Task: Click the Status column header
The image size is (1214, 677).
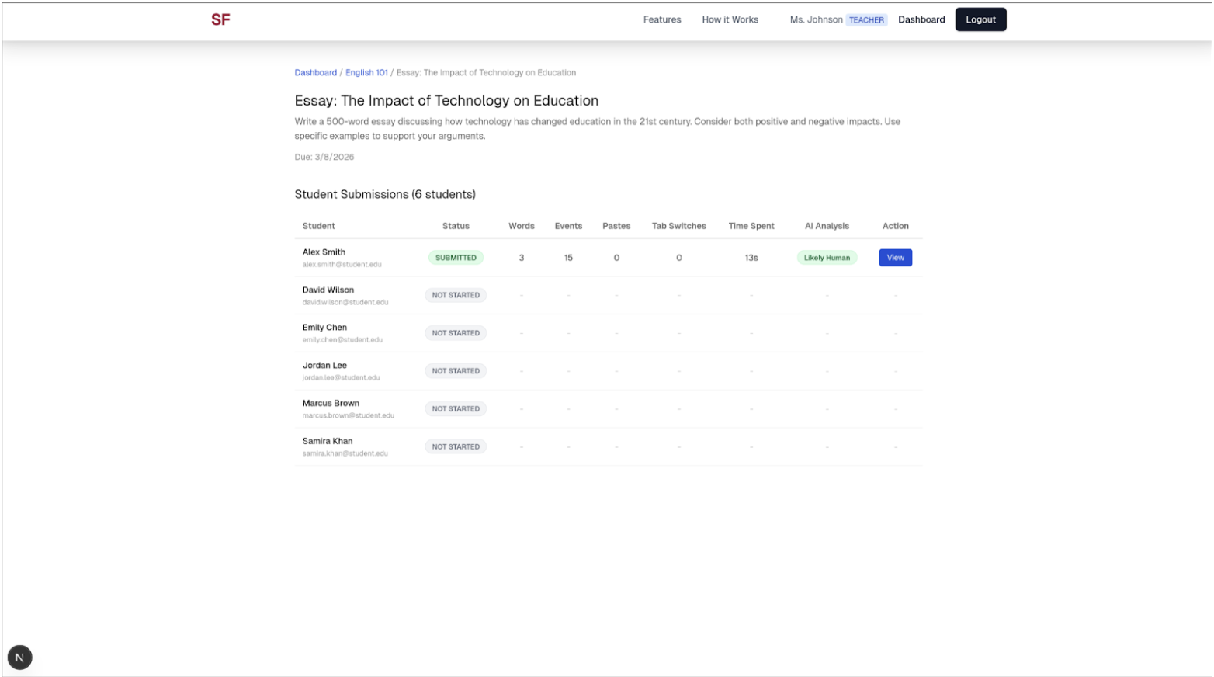Action: tap(456, 226)
